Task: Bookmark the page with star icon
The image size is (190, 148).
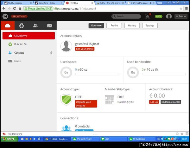Action: coord(181,9)
